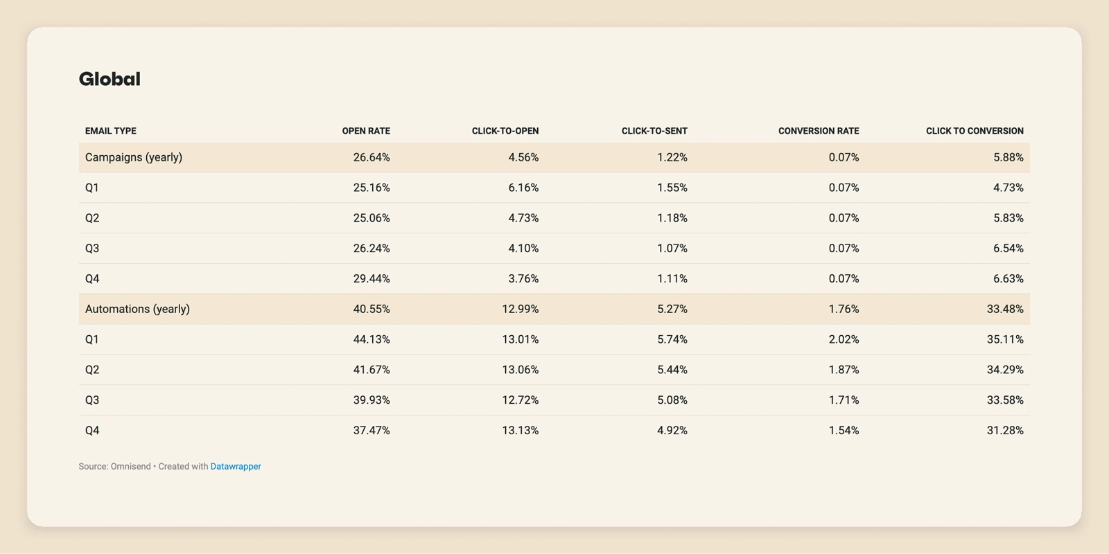Click the 4.92% click-to-sent cell
The width and height of the screenshot is (1109, 554).
coord(672,431)
